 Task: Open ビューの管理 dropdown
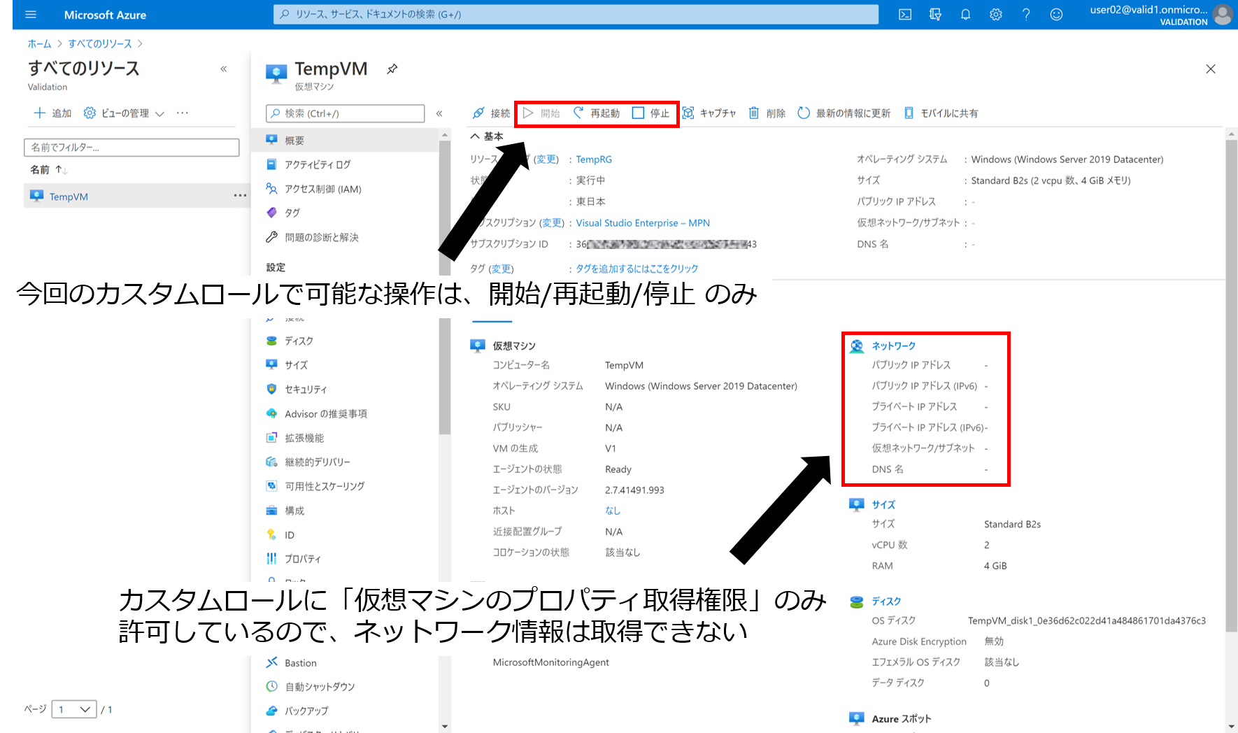click(124, 113)
